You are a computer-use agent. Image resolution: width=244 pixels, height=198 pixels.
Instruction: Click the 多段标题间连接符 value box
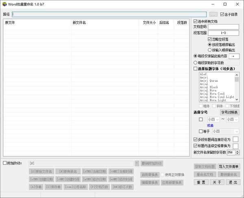pos(235,139)
